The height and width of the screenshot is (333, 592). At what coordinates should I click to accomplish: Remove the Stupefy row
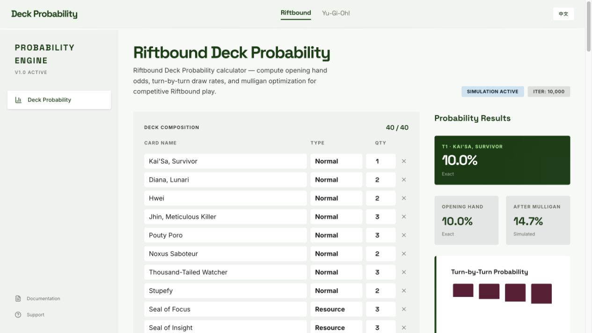pyautogui.click(x=404, y=290)
